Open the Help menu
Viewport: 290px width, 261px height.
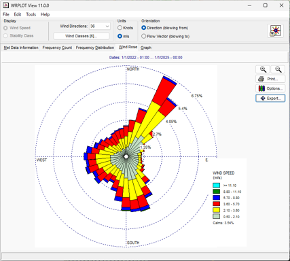point(45,14)
